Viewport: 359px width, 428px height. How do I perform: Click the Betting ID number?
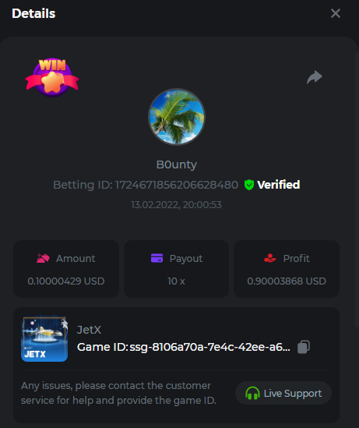177,185
